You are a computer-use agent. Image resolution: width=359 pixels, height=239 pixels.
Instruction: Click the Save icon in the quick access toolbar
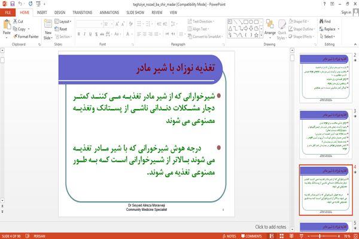point(13,4)
